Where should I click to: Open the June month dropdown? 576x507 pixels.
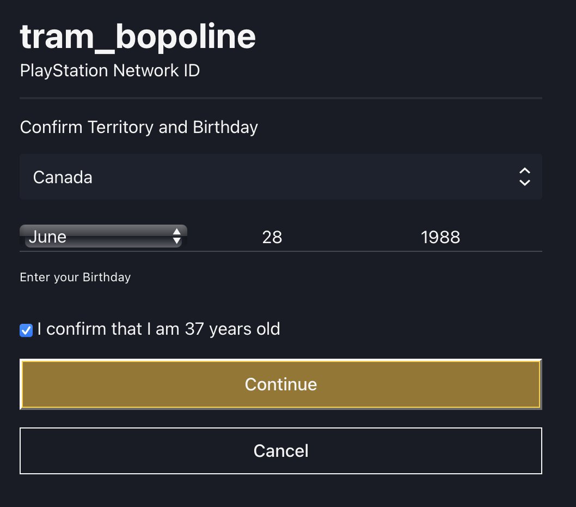pyautogui.click(x=103, y=237)
